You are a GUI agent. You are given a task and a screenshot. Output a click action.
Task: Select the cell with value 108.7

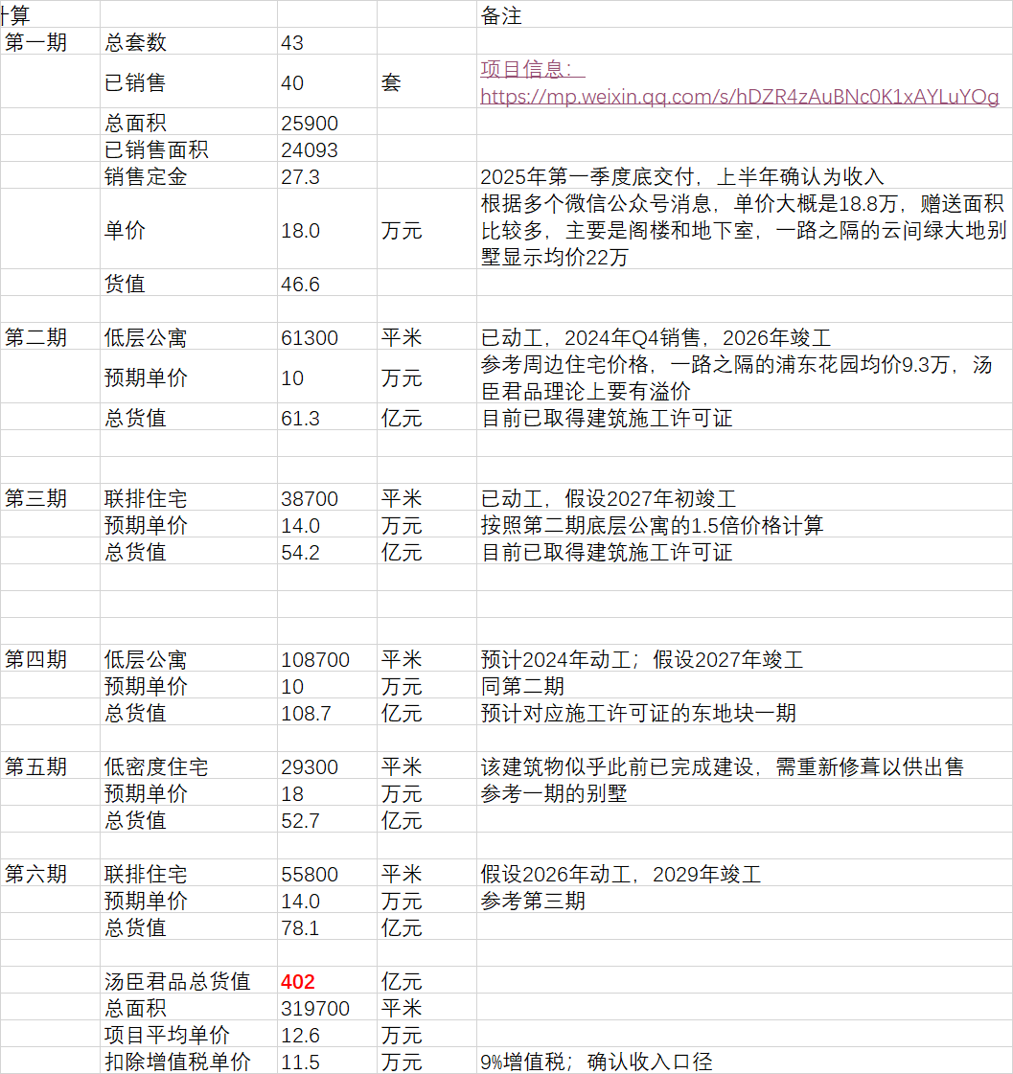327,713
